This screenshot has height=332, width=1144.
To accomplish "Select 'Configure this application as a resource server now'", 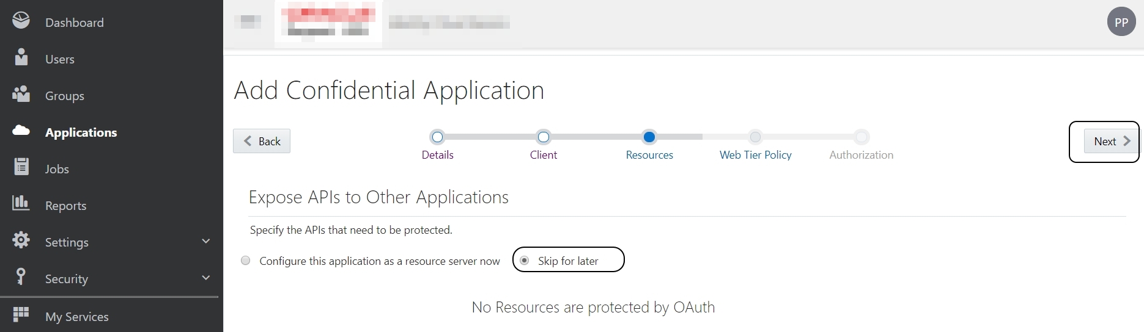I will pyautogui.click(x=246, y=261).
